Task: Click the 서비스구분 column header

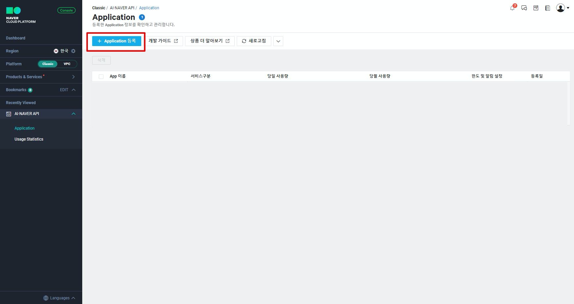Action: coord(201,76)
